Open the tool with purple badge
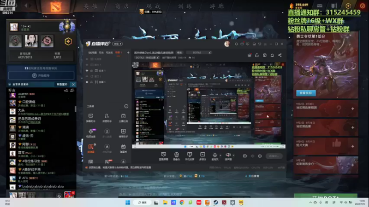The height and width of the screenshot is (207, 369). tap(91, 133)
